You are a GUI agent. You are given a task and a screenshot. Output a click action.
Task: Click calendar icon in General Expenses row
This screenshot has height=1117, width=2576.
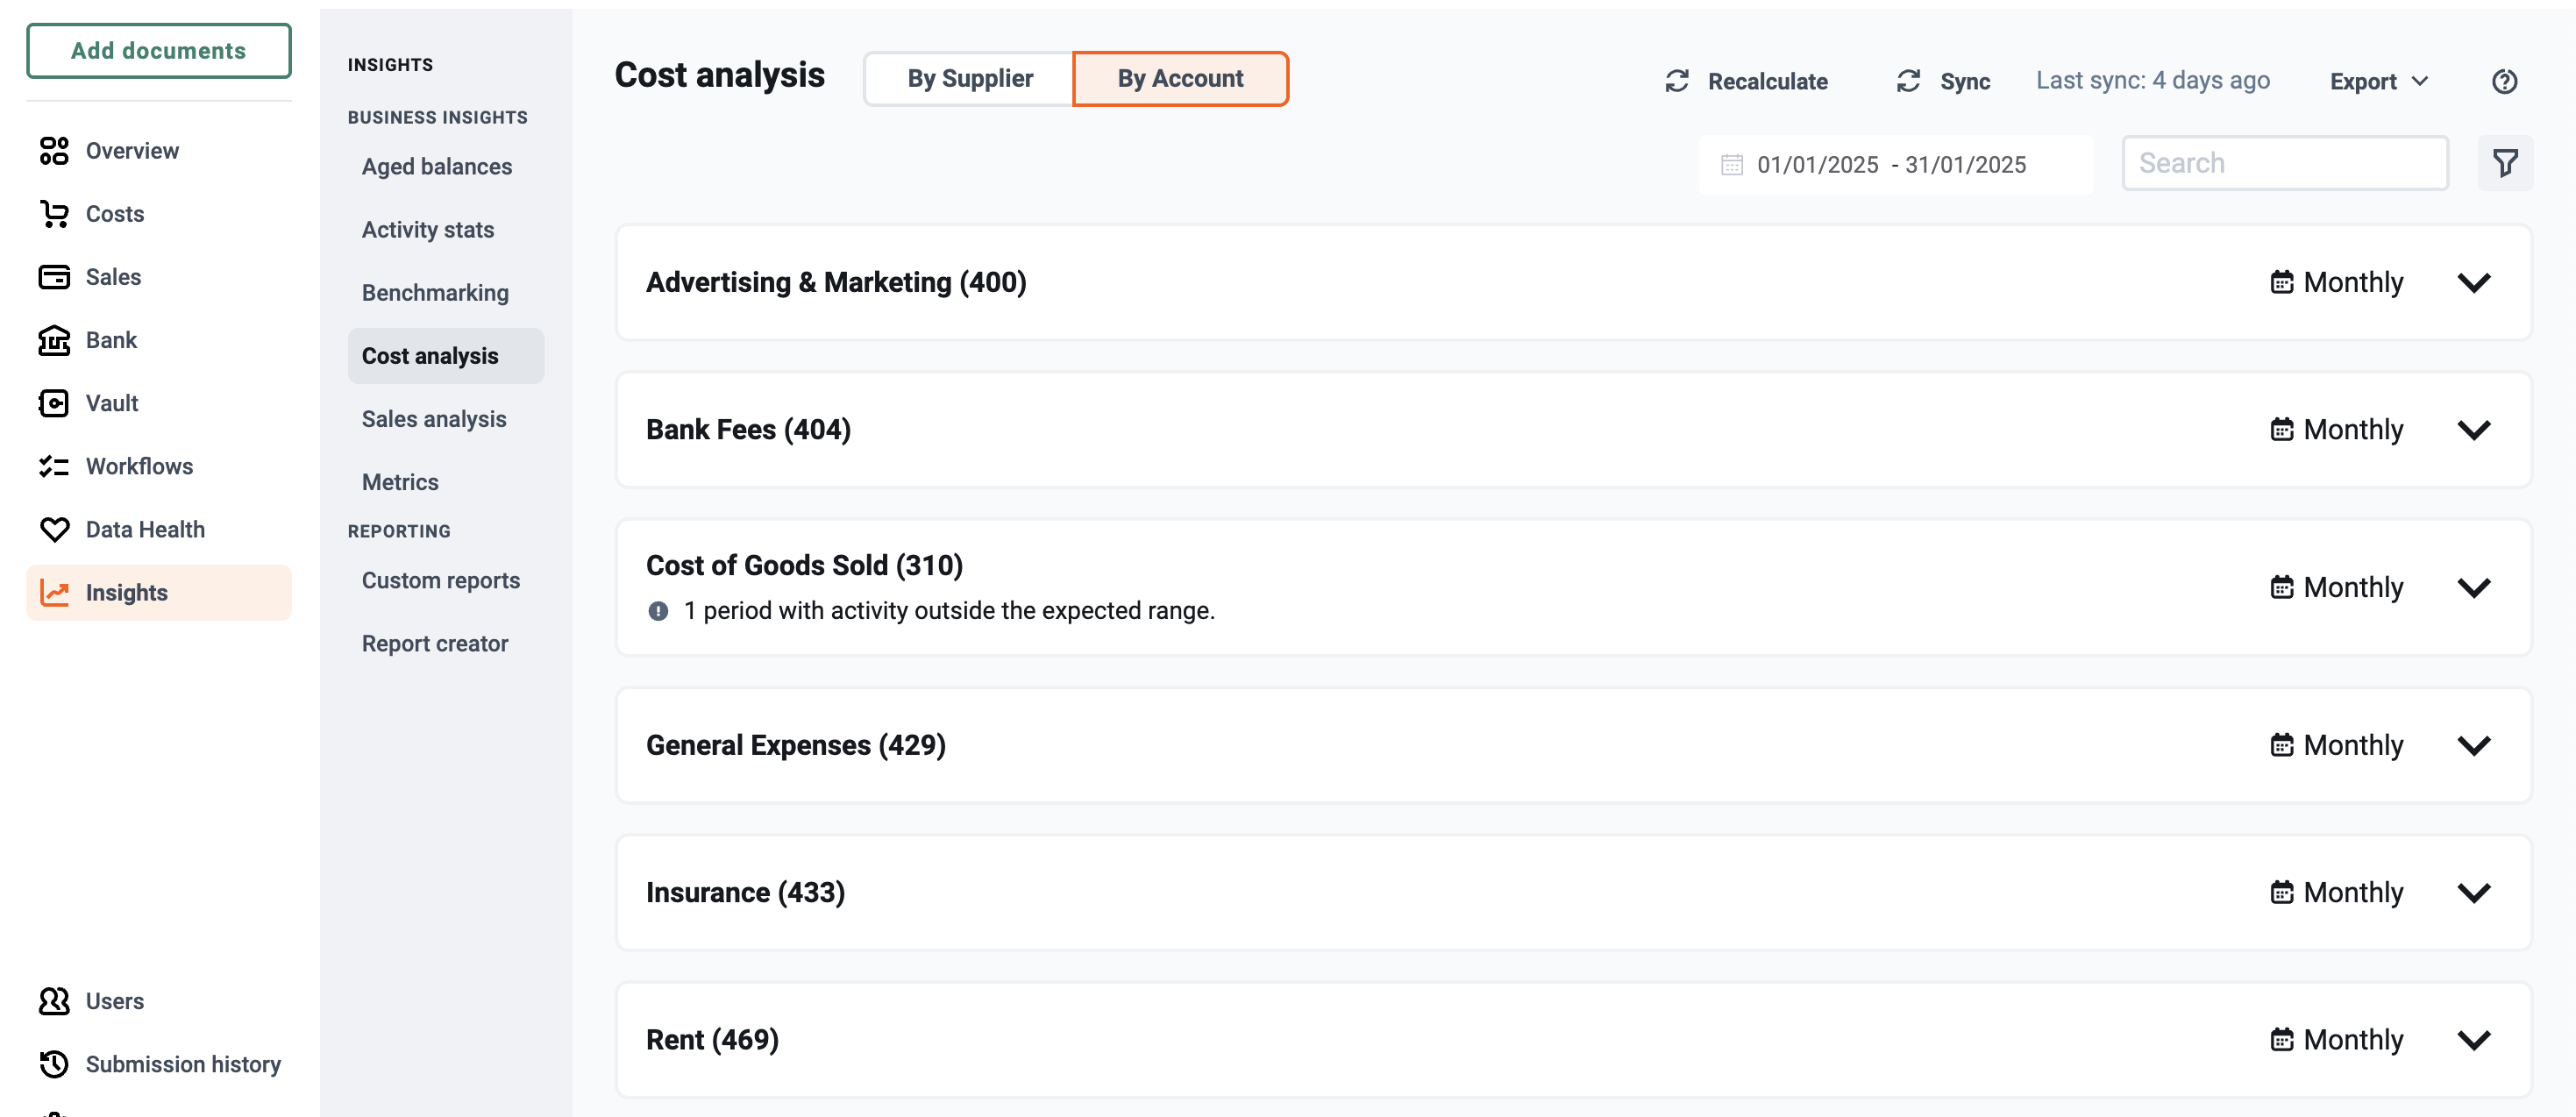(2281, 745)
